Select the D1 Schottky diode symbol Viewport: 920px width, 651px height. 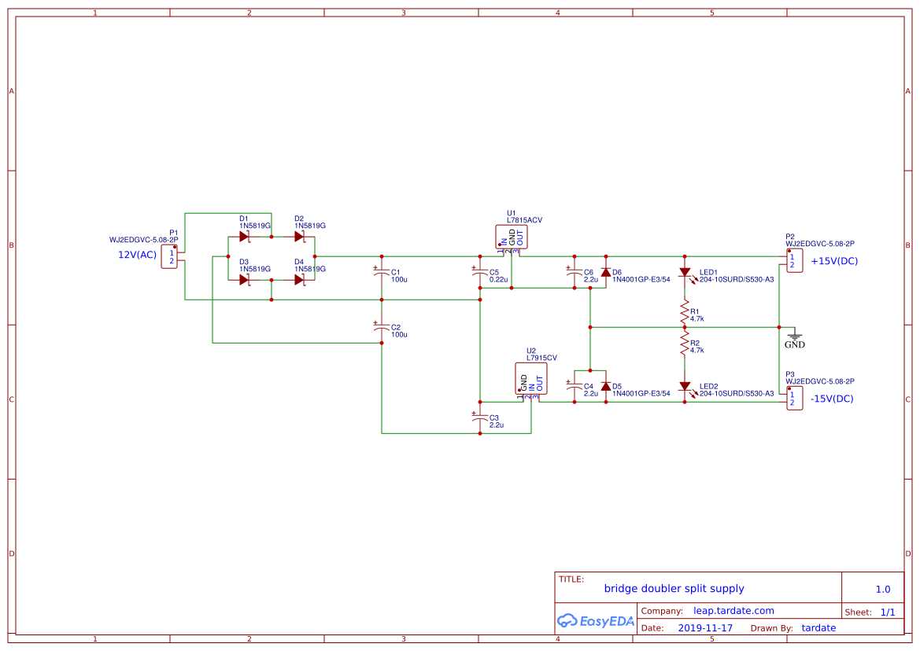(x=245, y=237)
